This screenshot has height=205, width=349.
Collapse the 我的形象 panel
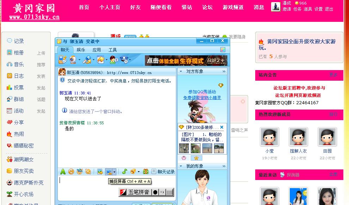click(181, 166)
